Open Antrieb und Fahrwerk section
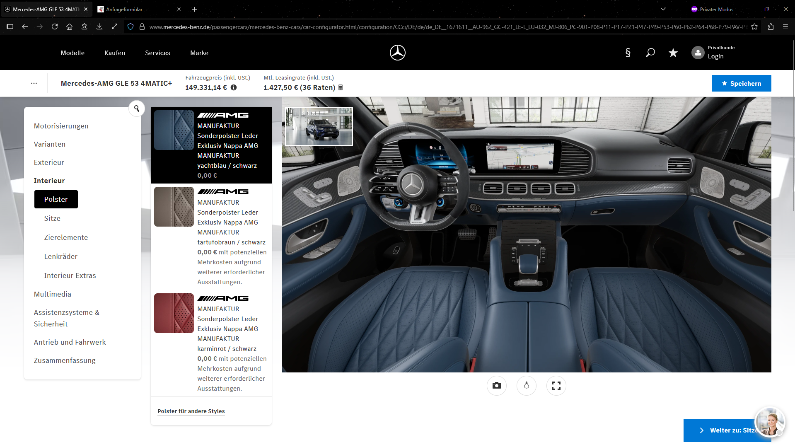 coord(70,342)
